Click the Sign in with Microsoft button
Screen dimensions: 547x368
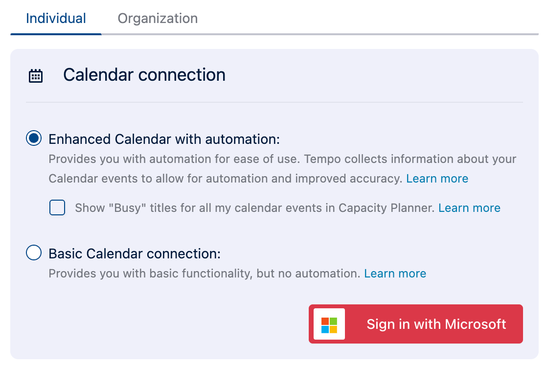click(x=415, y=323)
